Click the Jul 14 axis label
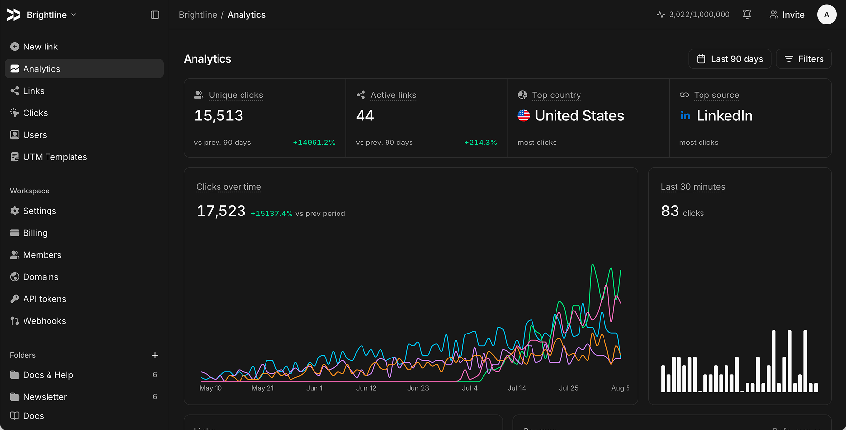 517,388
